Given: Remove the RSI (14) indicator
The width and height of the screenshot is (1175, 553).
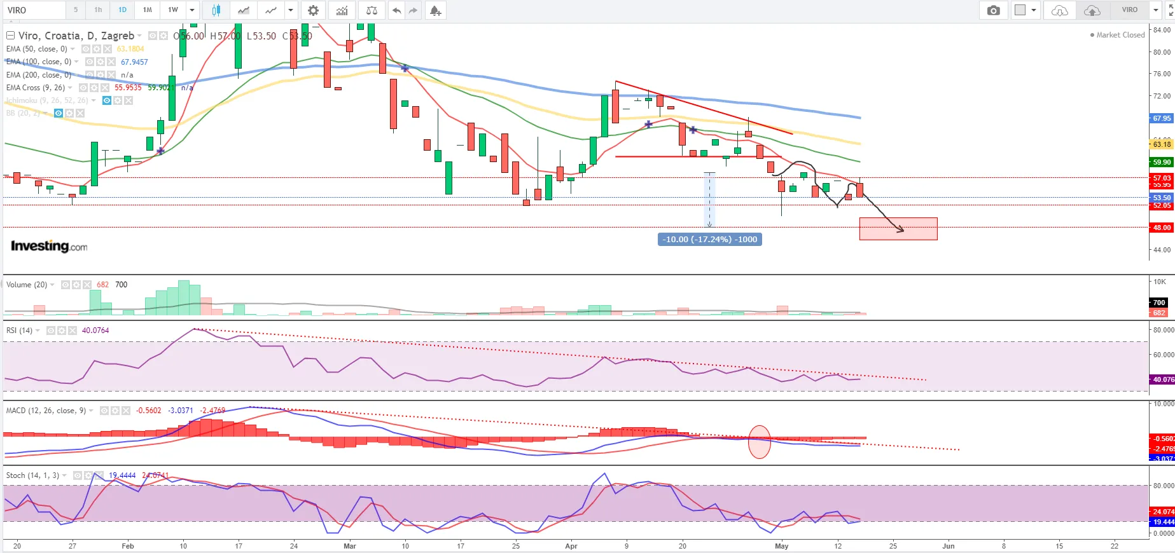Looking at the screenshot, I should (72, 331).
